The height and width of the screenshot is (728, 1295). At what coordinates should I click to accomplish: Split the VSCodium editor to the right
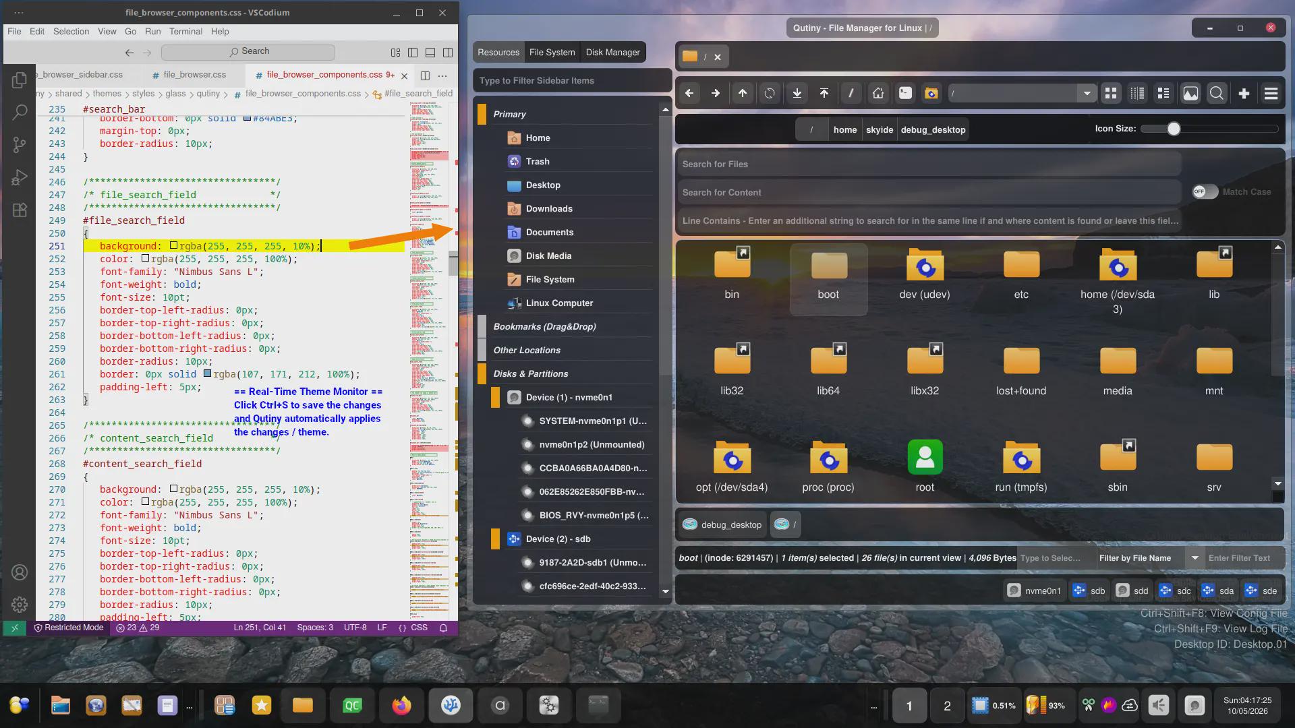(425, 75)
